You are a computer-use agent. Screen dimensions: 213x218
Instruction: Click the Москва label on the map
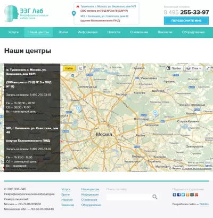tap(104, 134)
